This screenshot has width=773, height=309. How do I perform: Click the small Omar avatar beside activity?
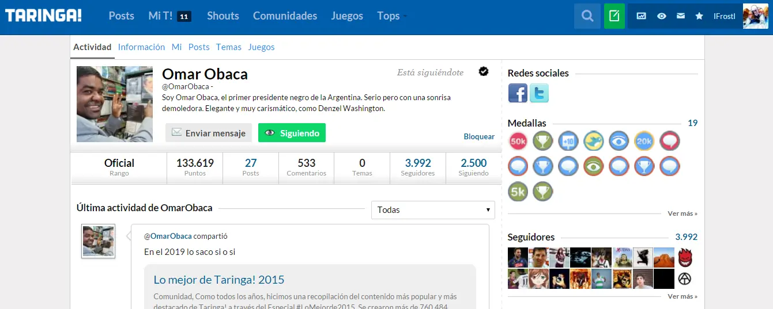pyautogui.click(x=98, y=241)
